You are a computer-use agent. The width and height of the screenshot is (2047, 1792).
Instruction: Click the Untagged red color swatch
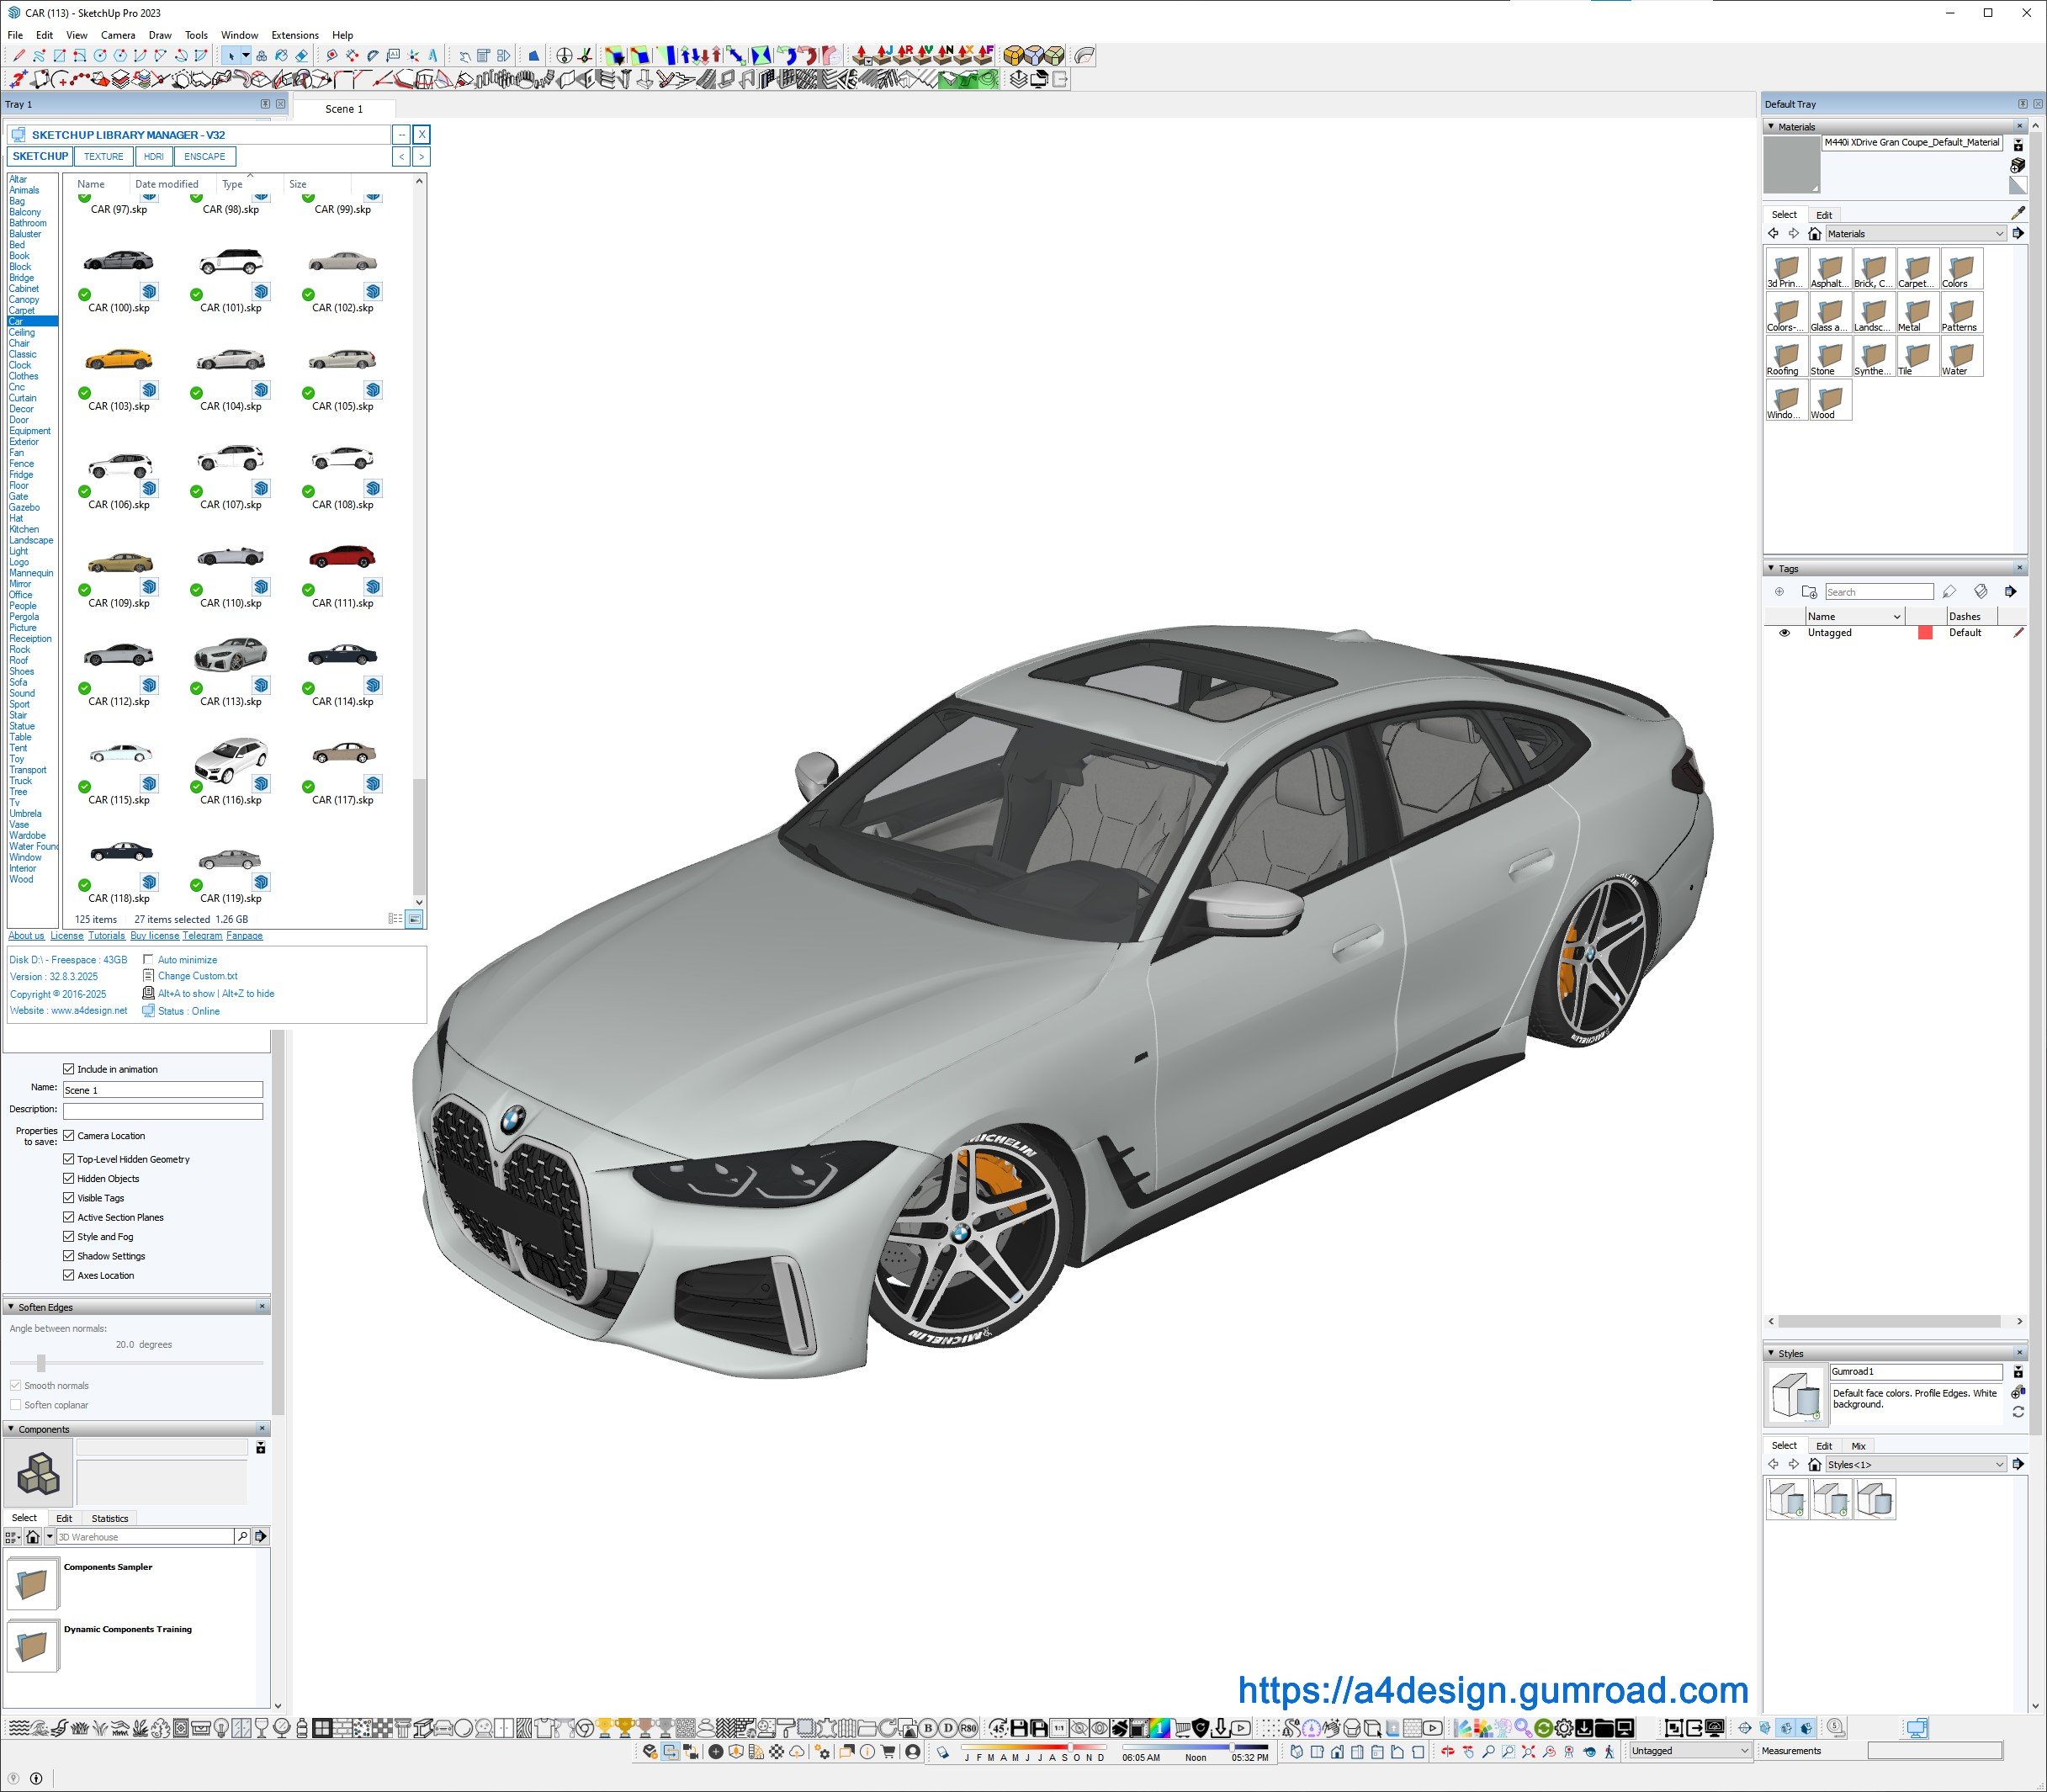(1924, 633)
